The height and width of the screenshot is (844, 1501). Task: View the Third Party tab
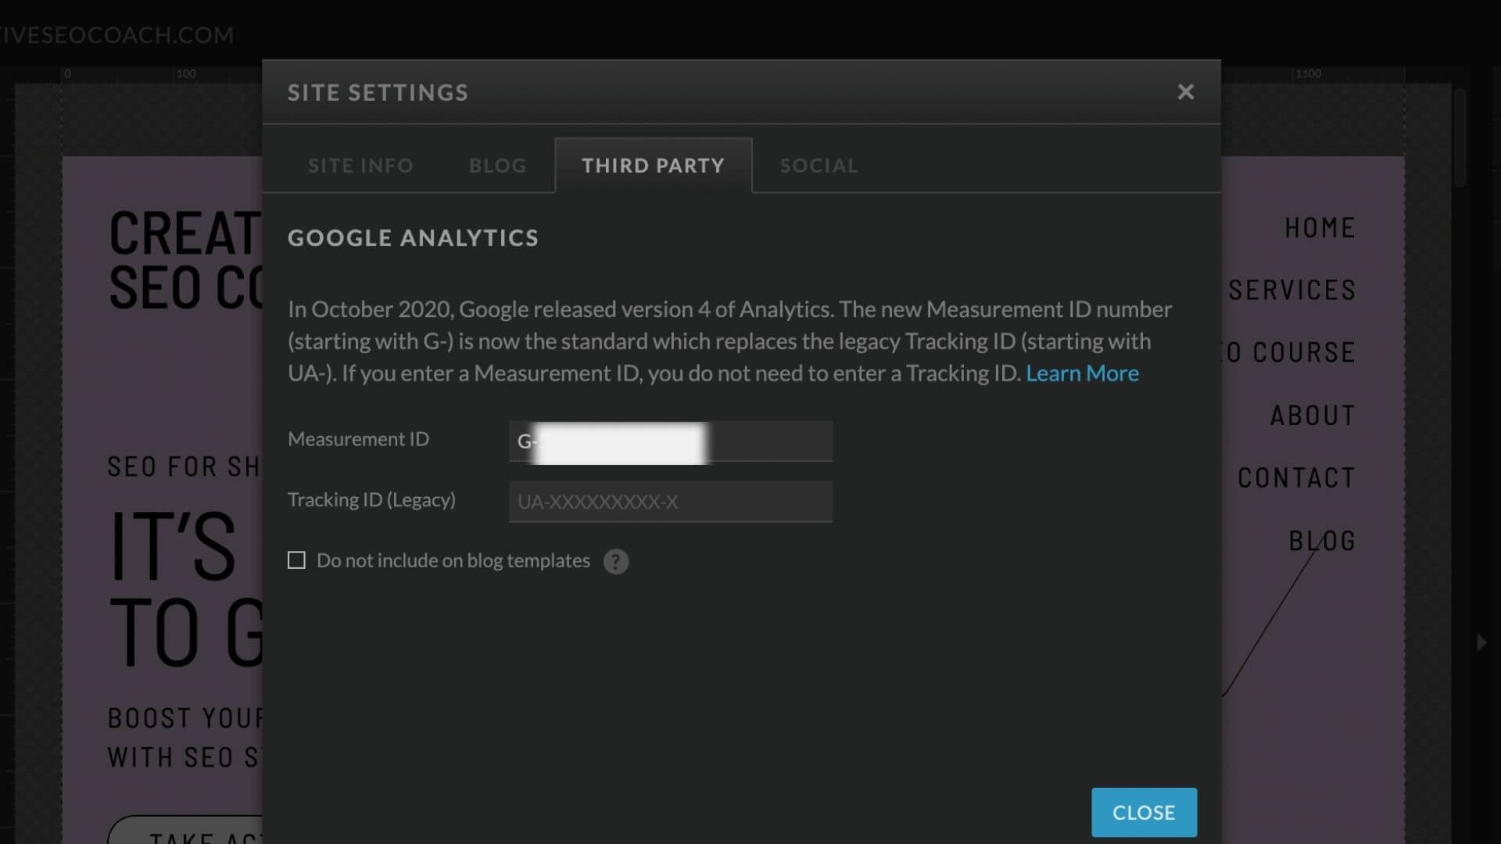click(x=653, y=165)
